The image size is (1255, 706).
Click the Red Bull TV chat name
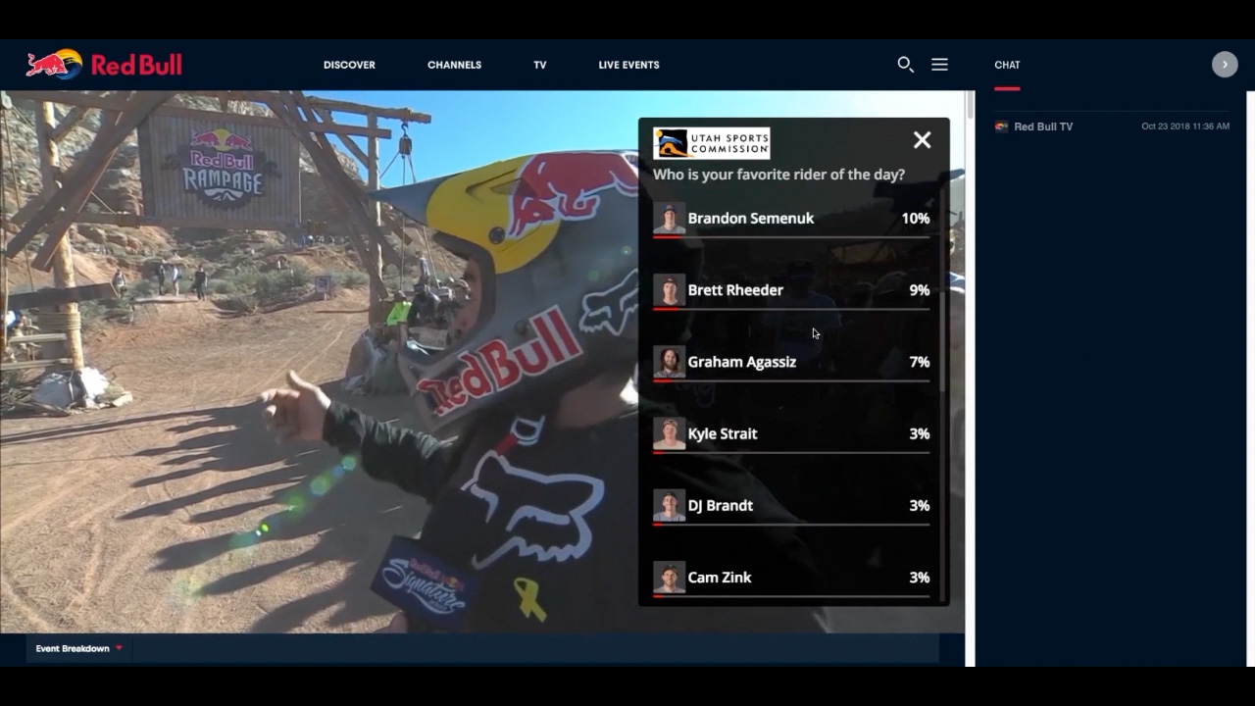(1043, 126)
